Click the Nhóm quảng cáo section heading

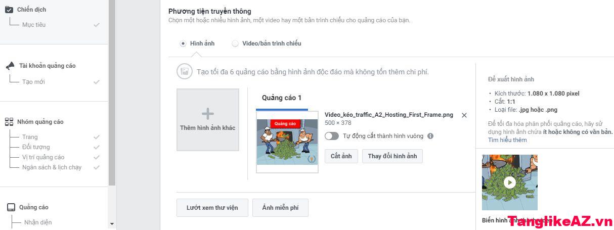(x=40, y=122)
